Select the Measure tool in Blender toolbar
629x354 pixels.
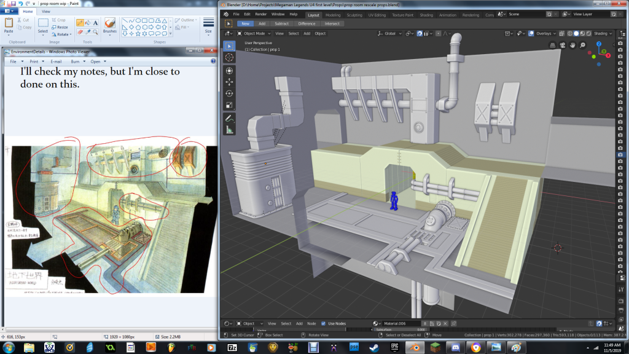[x=230, y=130]
